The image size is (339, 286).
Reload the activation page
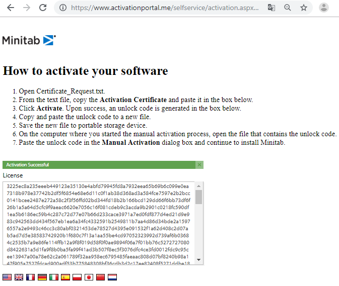pos(43,8)
